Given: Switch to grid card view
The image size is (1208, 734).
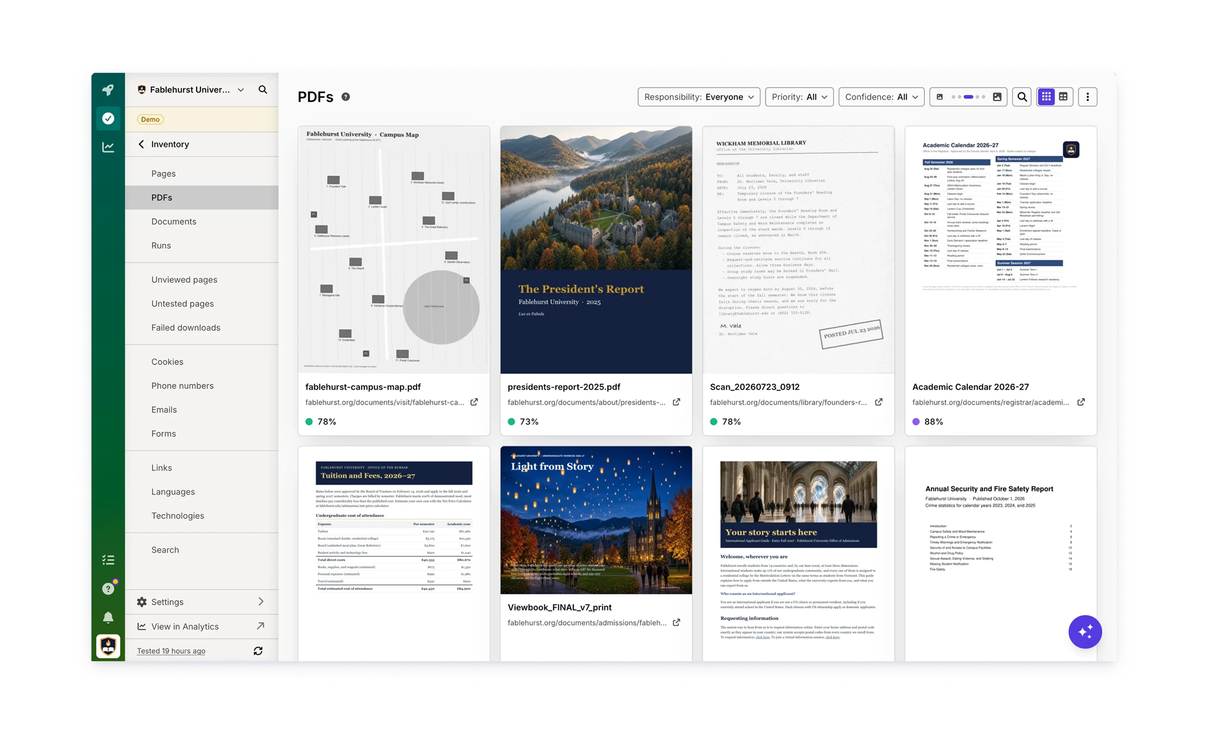Looking at the screenshot, I should pos(1046,97).
